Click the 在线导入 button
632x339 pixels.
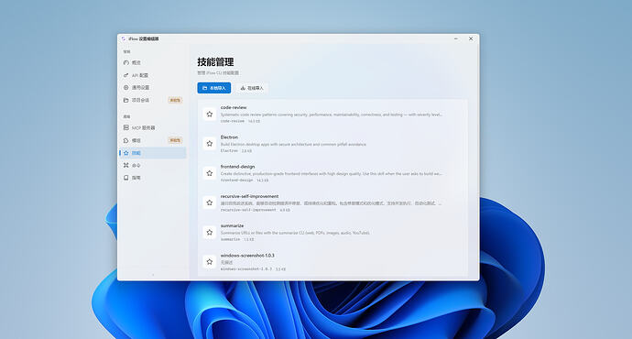click(252, 88)
